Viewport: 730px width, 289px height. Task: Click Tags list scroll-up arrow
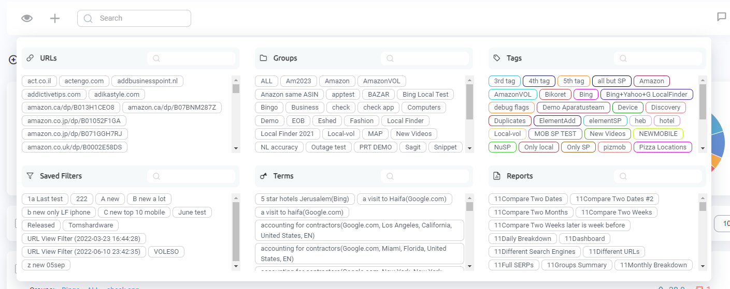(x=703, y=80)
